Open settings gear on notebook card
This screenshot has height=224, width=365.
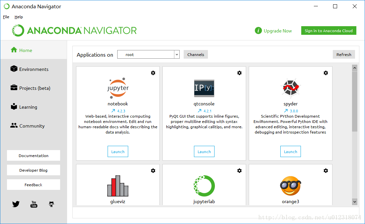(x=153, y=73)
